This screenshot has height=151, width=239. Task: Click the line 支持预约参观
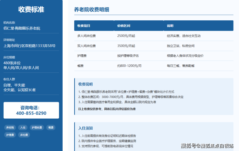tap(106, 146)
